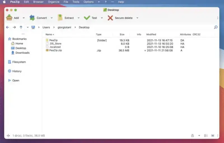Open the Apple menu
Image resolution: width=224 pixels, height=143 pixels.
coord(4,2)
